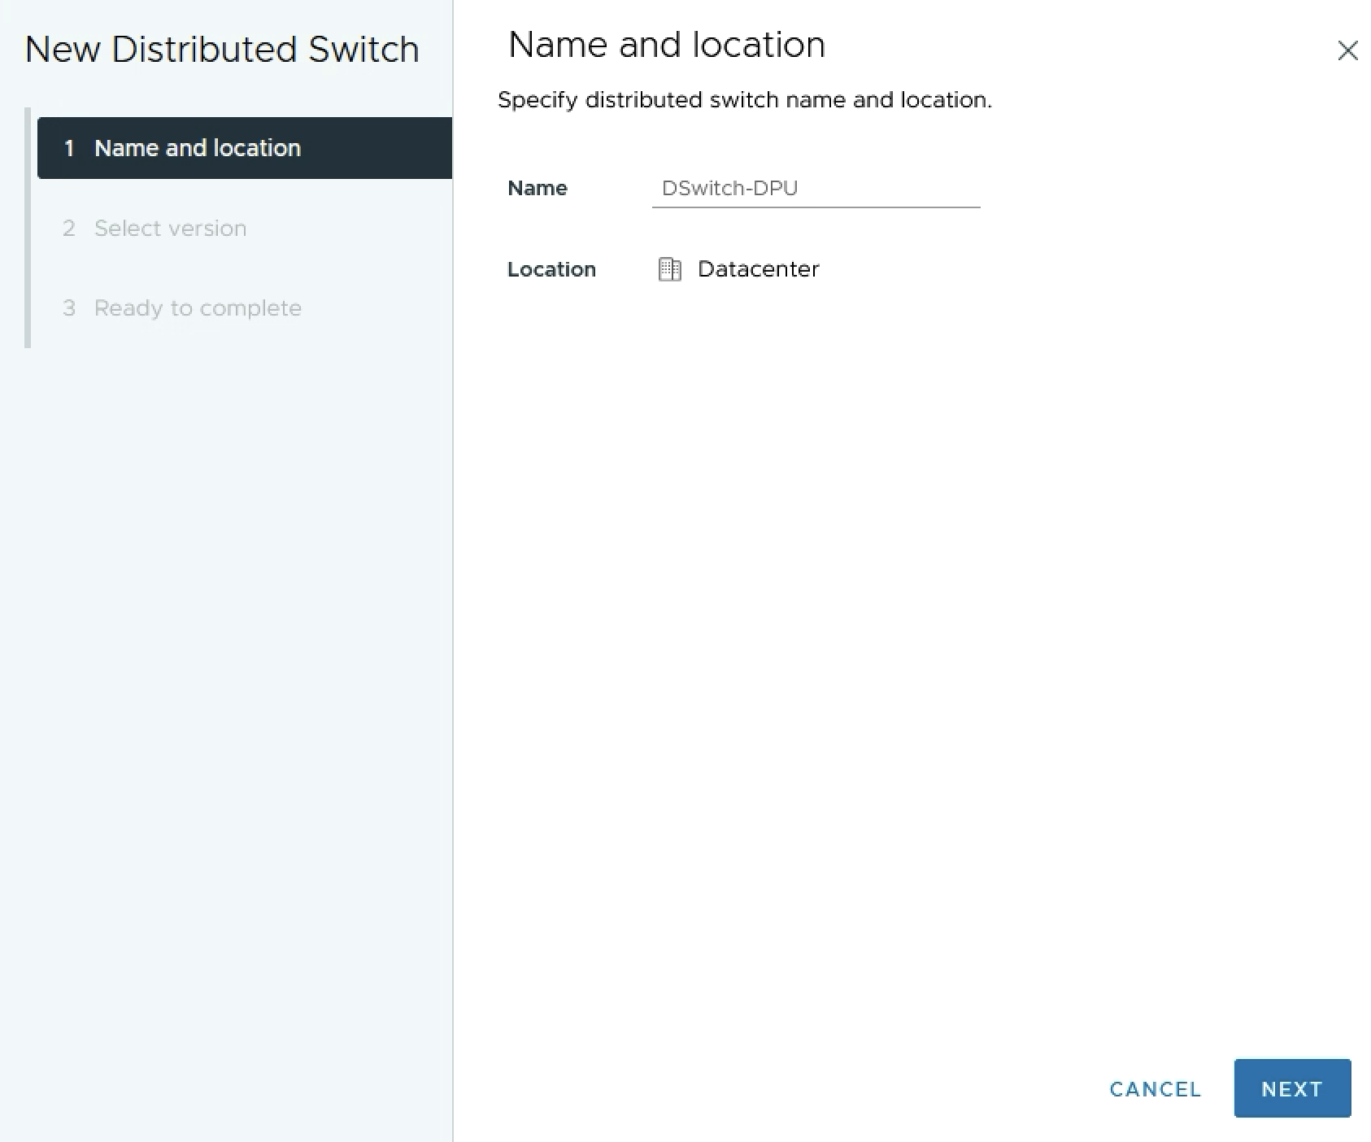Click the 'Name and location' page heading
Viewport: 1371px width, 1142px height.
[x=666, y=46]
